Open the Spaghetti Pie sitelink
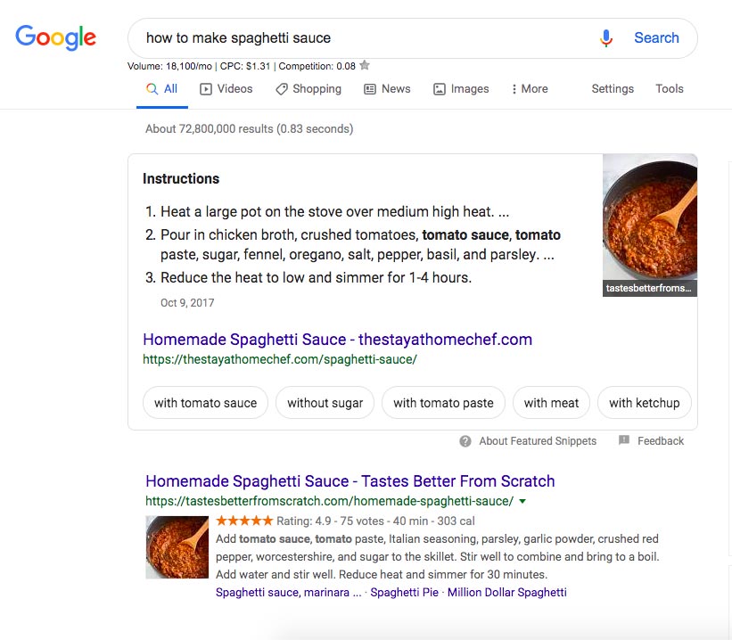Screen dimensions: 732x640 coord(404,593)
